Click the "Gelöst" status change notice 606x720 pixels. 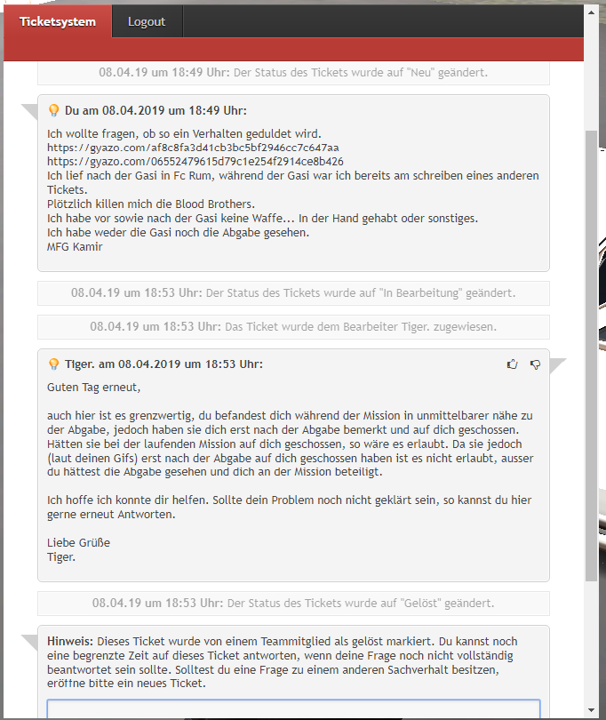tap(293, 603)
